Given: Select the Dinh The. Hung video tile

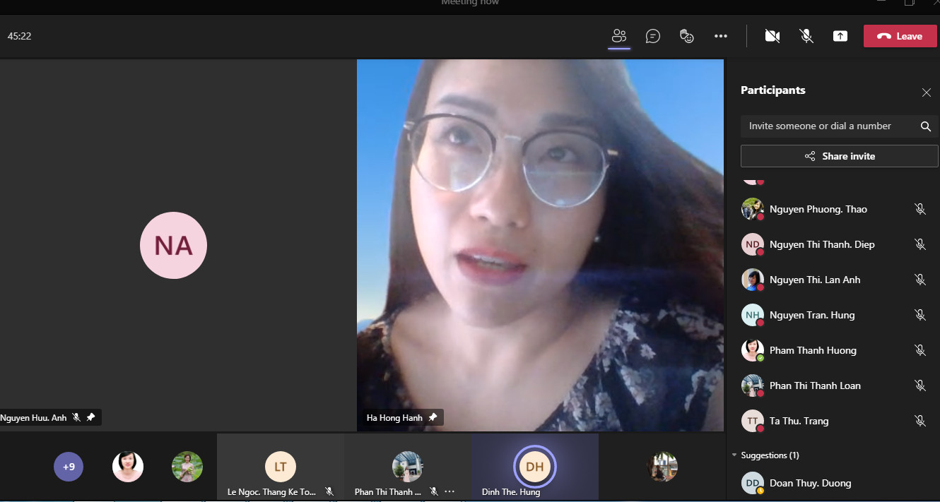Looking at the screenshot, I should [534, 467].
